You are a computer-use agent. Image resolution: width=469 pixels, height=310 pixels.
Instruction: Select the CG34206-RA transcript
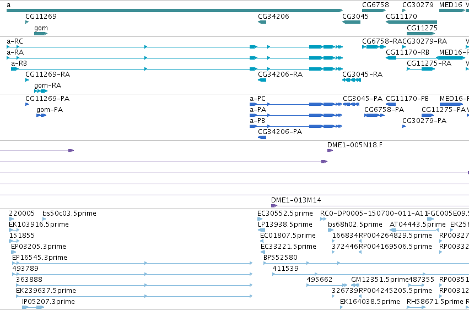(281, 74)
